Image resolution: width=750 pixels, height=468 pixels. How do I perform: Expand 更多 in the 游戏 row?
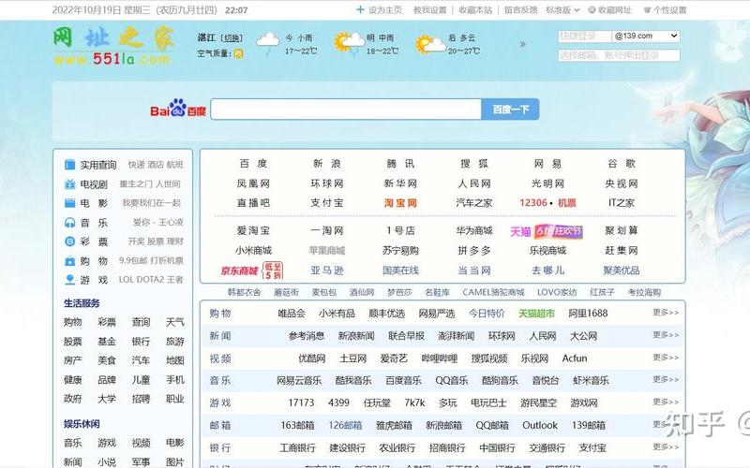pos(666,402)
